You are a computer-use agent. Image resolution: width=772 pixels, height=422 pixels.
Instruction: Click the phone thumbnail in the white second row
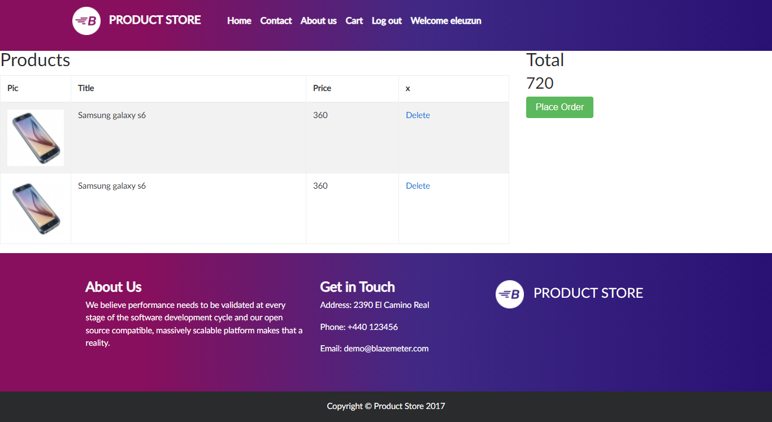coord(36,208)
